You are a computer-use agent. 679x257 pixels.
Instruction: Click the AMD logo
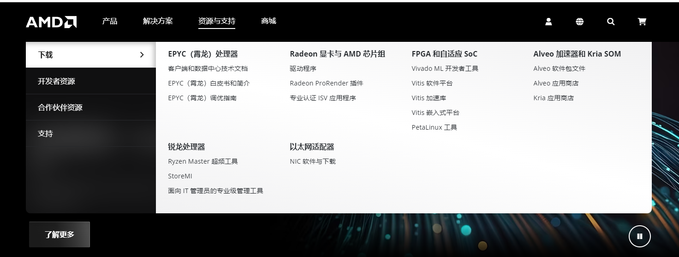pyautogui.click(x=51, y=22)
